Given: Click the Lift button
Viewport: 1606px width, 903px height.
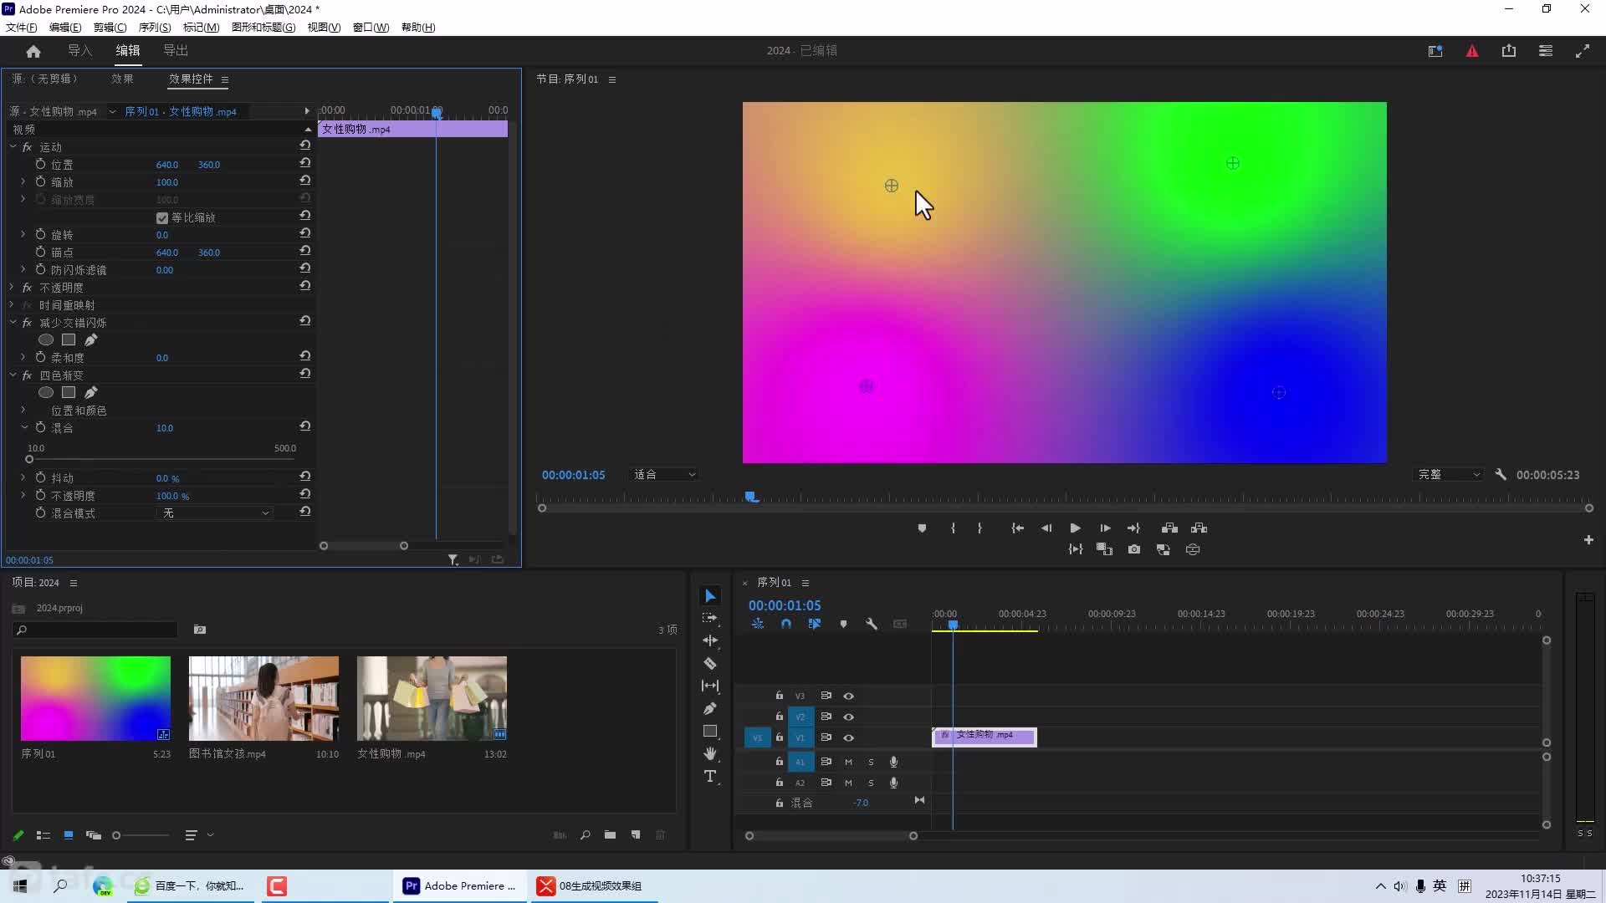Looking at the screenshot, I should (x=1169, y=528).
